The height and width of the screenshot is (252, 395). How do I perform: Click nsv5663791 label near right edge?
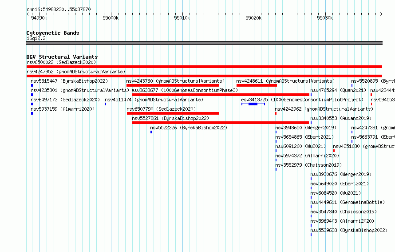[373, 137]
